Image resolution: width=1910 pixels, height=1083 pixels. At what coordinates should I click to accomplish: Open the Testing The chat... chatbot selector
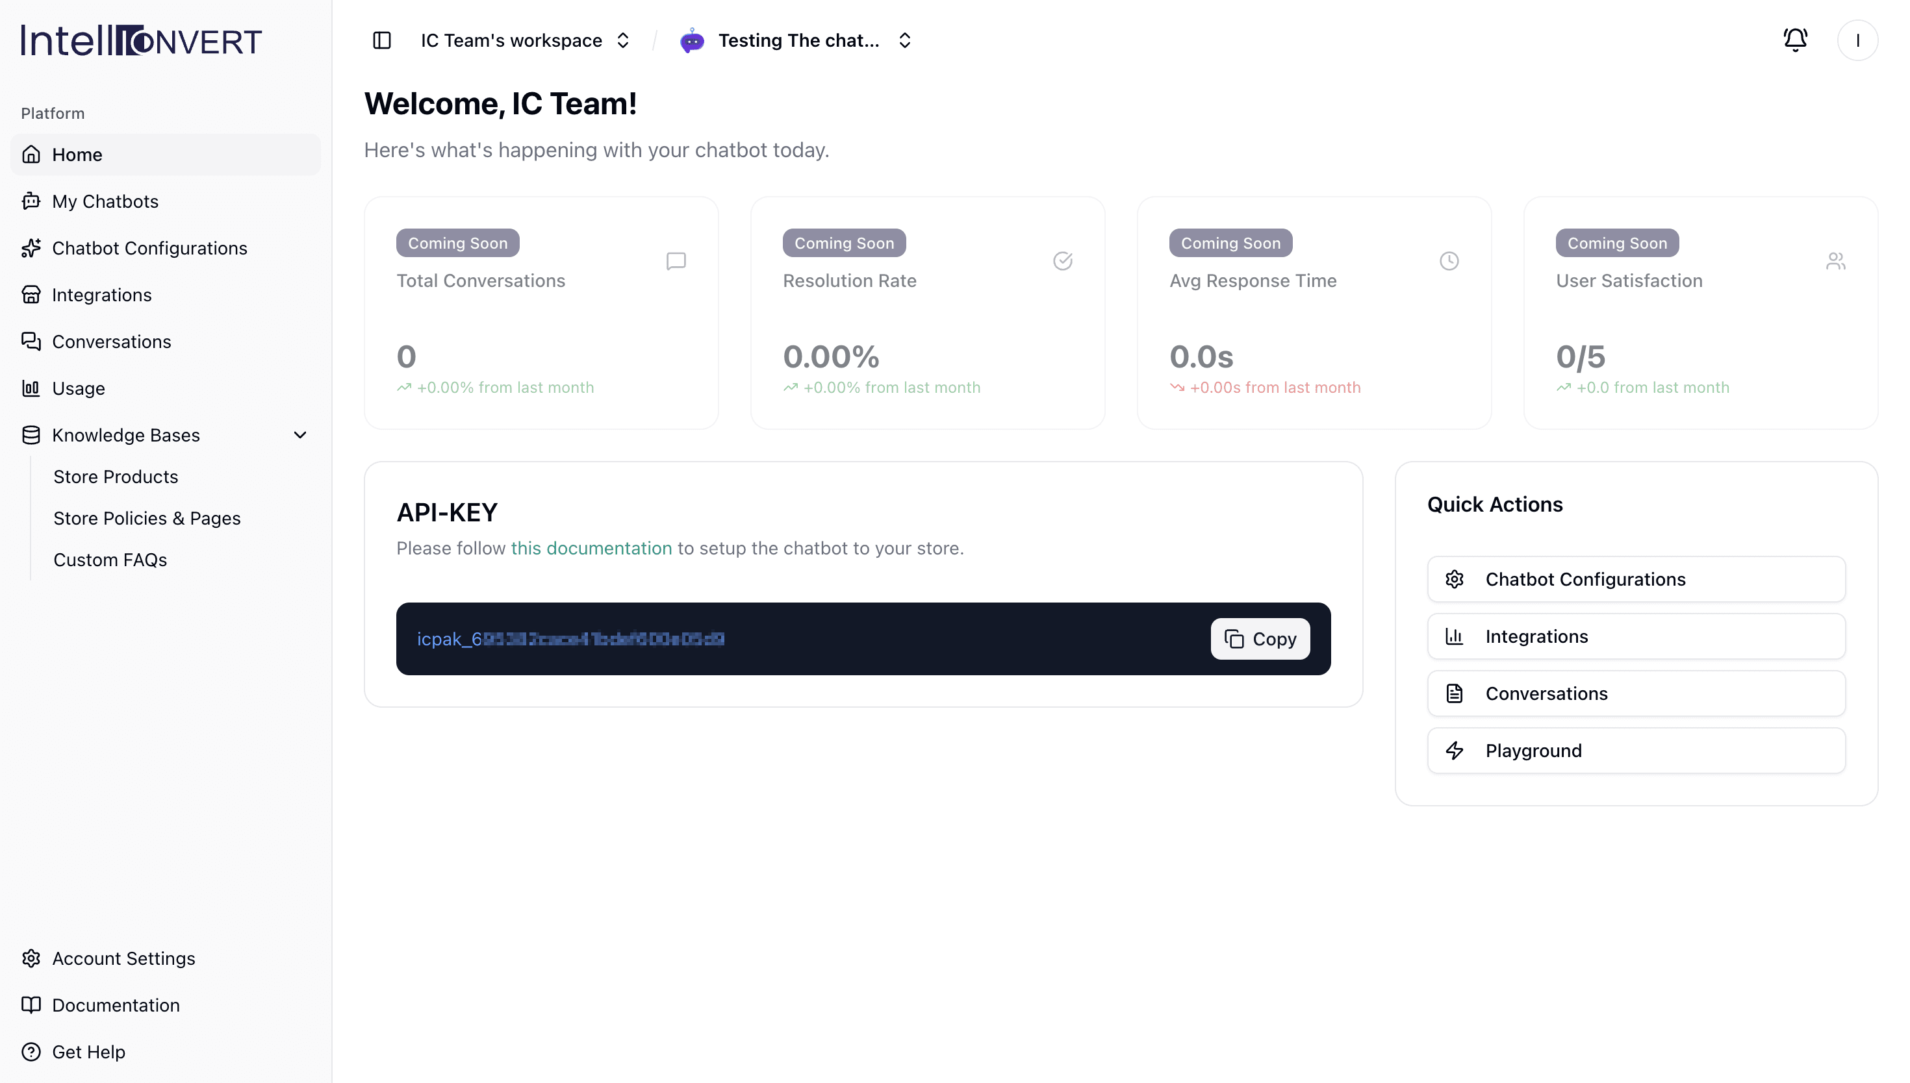click(x=796, y=40)
